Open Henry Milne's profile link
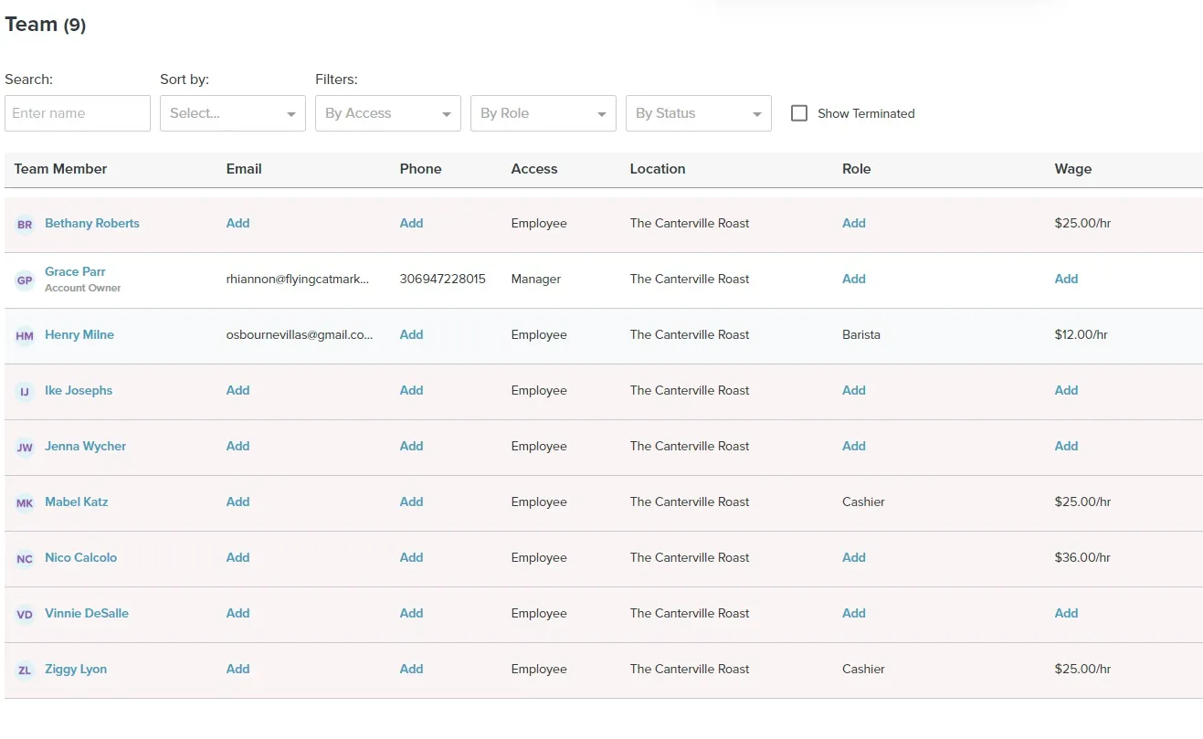The height and width of the screenshot is (739, 1203). (x=79, y=334)
